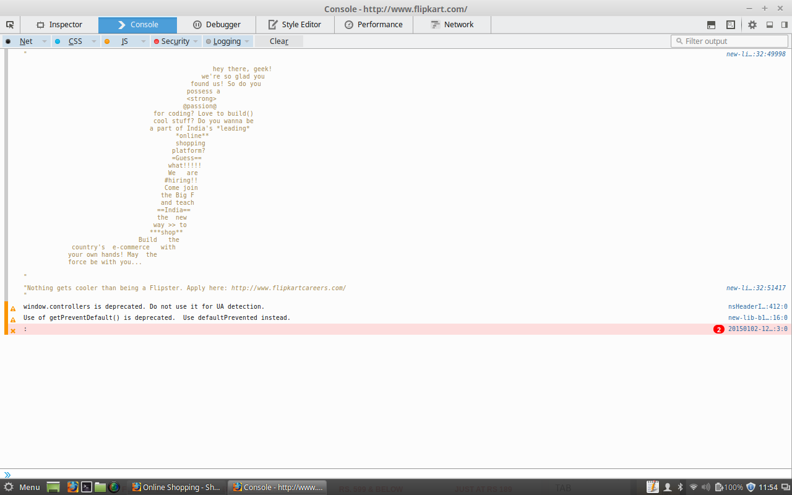Expand the Security filter dropdown arrow
This screenshot has width=792, height=495.
[x=196, y=41]
